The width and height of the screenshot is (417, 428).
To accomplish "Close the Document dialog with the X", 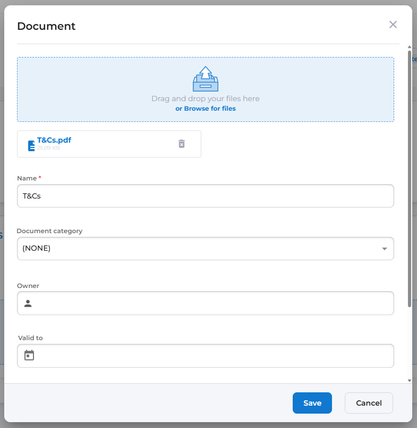I will coord(393,24).
